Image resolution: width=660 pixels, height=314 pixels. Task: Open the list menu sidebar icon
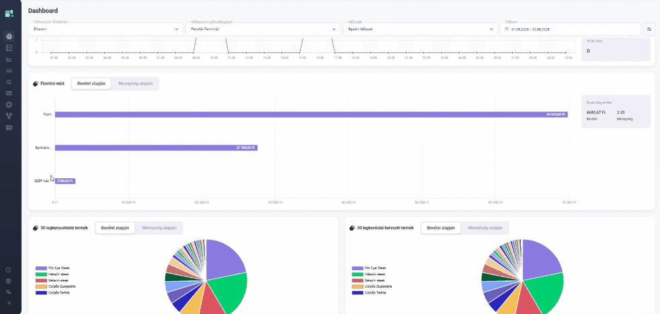9,81
